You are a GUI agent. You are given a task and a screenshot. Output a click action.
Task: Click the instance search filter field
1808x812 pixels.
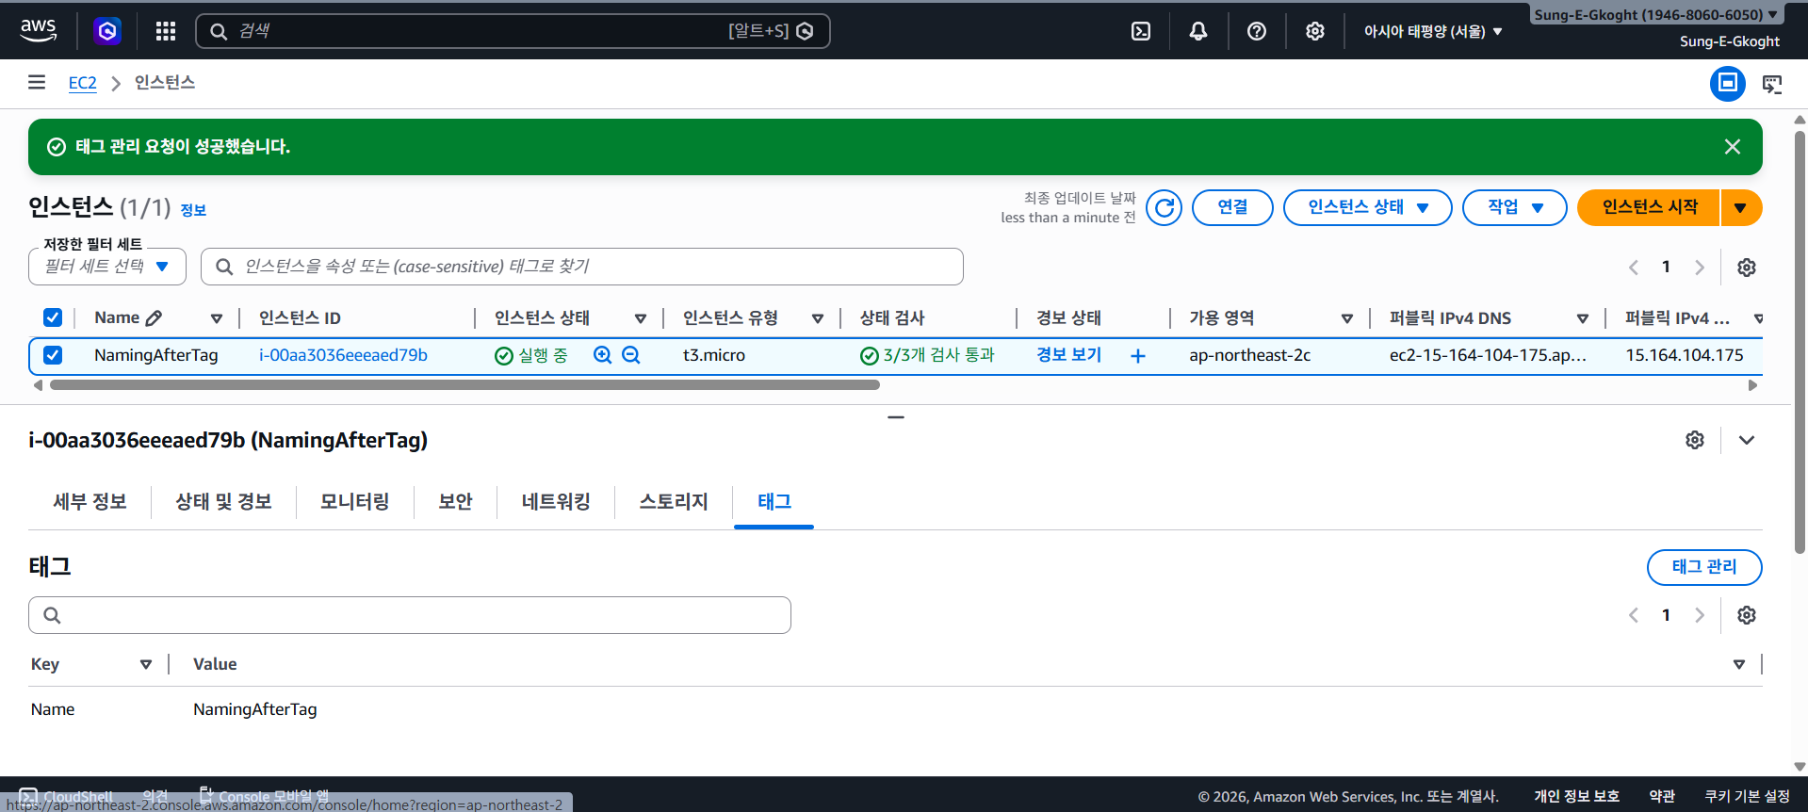pyautogui.click(x=582, y=267)
